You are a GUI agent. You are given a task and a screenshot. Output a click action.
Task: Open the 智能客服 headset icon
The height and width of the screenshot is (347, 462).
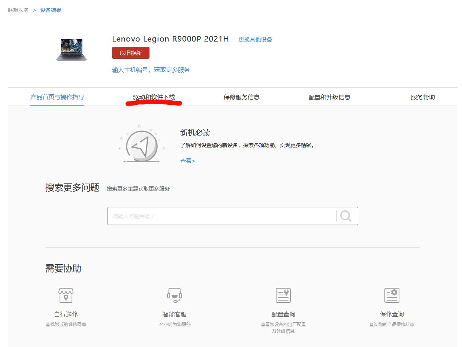(175, 295)
